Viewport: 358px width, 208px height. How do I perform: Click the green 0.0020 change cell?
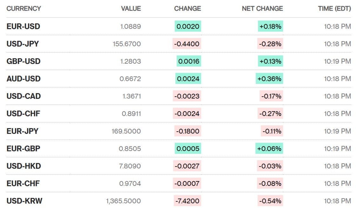(x=188, y=26)
